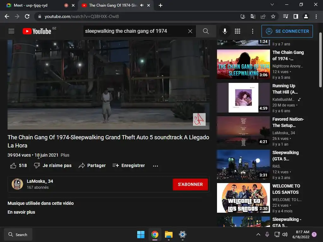The width and height of the screenshot is (323, 242).
Task: Open Chrome three-dot menu
Action: click(316, 16)
